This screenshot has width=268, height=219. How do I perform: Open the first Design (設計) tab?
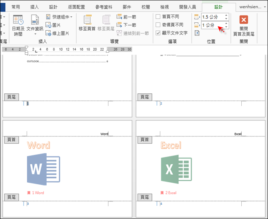(x=53, y=7)
